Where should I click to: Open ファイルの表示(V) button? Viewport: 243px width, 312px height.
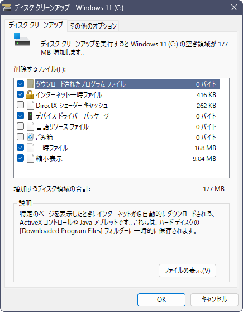point(187,271)
